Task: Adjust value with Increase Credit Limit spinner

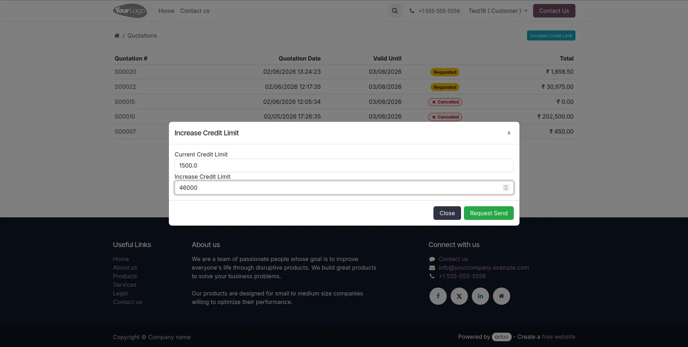Action: point(506,188)
